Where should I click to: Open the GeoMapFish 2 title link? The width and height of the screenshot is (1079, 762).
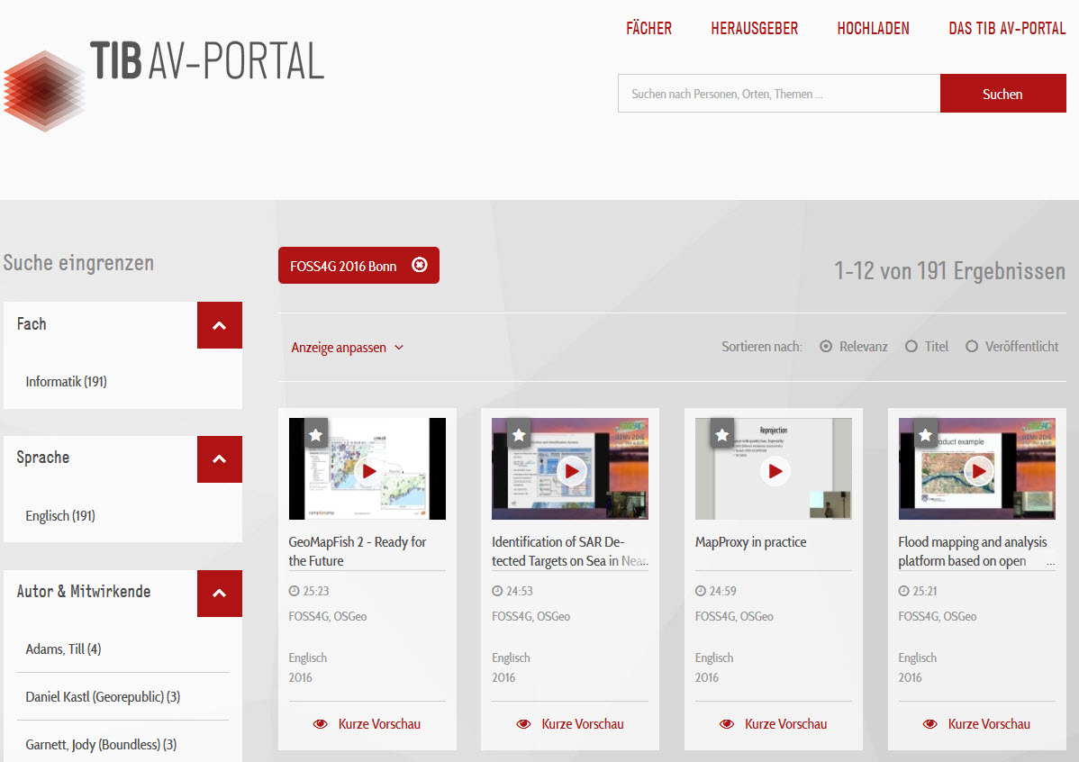coord(358,551)
